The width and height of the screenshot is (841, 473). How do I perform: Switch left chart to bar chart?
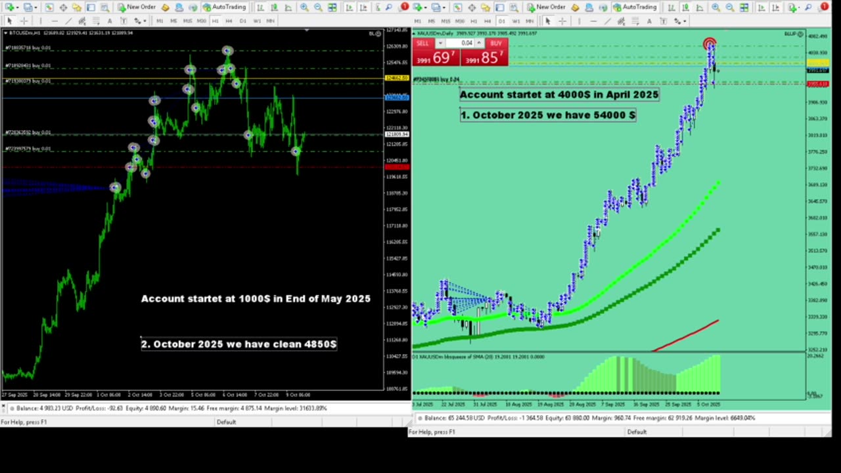[260, 7]
